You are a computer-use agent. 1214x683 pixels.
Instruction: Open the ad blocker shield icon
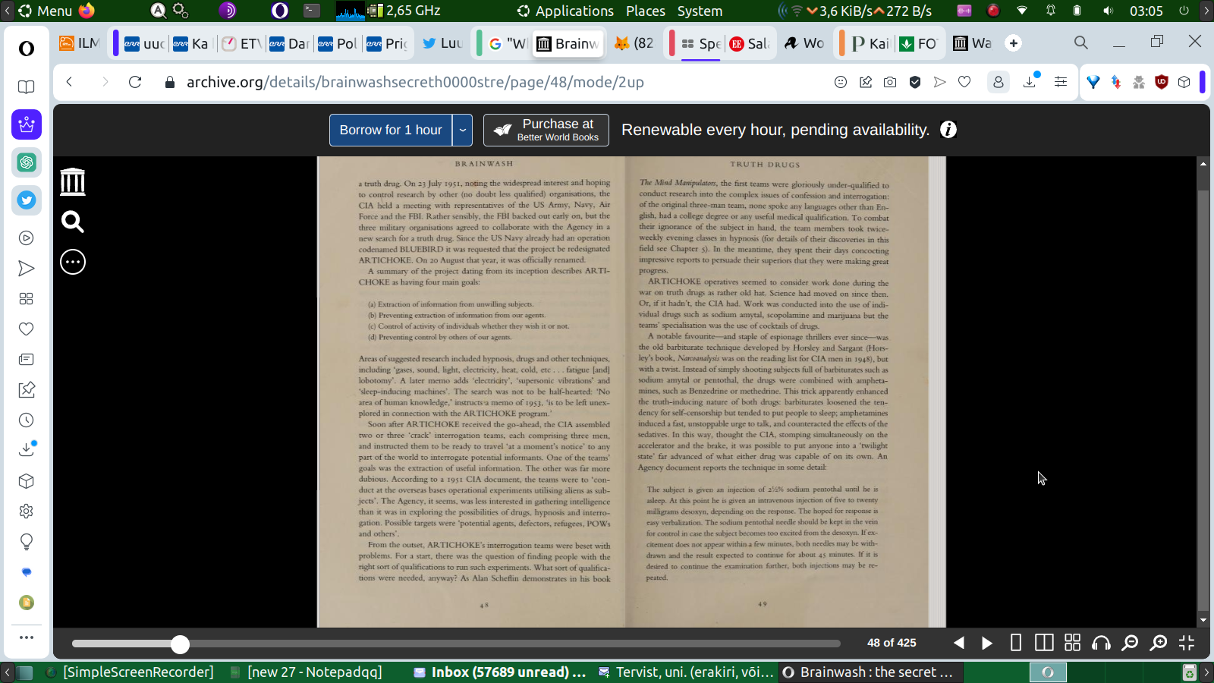click(x=915, y=82)
